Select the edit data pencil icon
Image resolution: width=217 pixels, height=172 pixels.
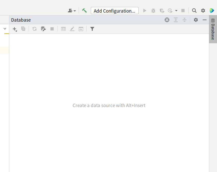[72, 29]
